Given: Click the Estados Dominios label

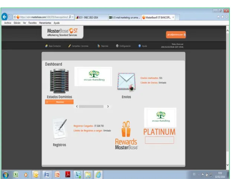Looking at the screenshot, I should click(x=60, y=97).
